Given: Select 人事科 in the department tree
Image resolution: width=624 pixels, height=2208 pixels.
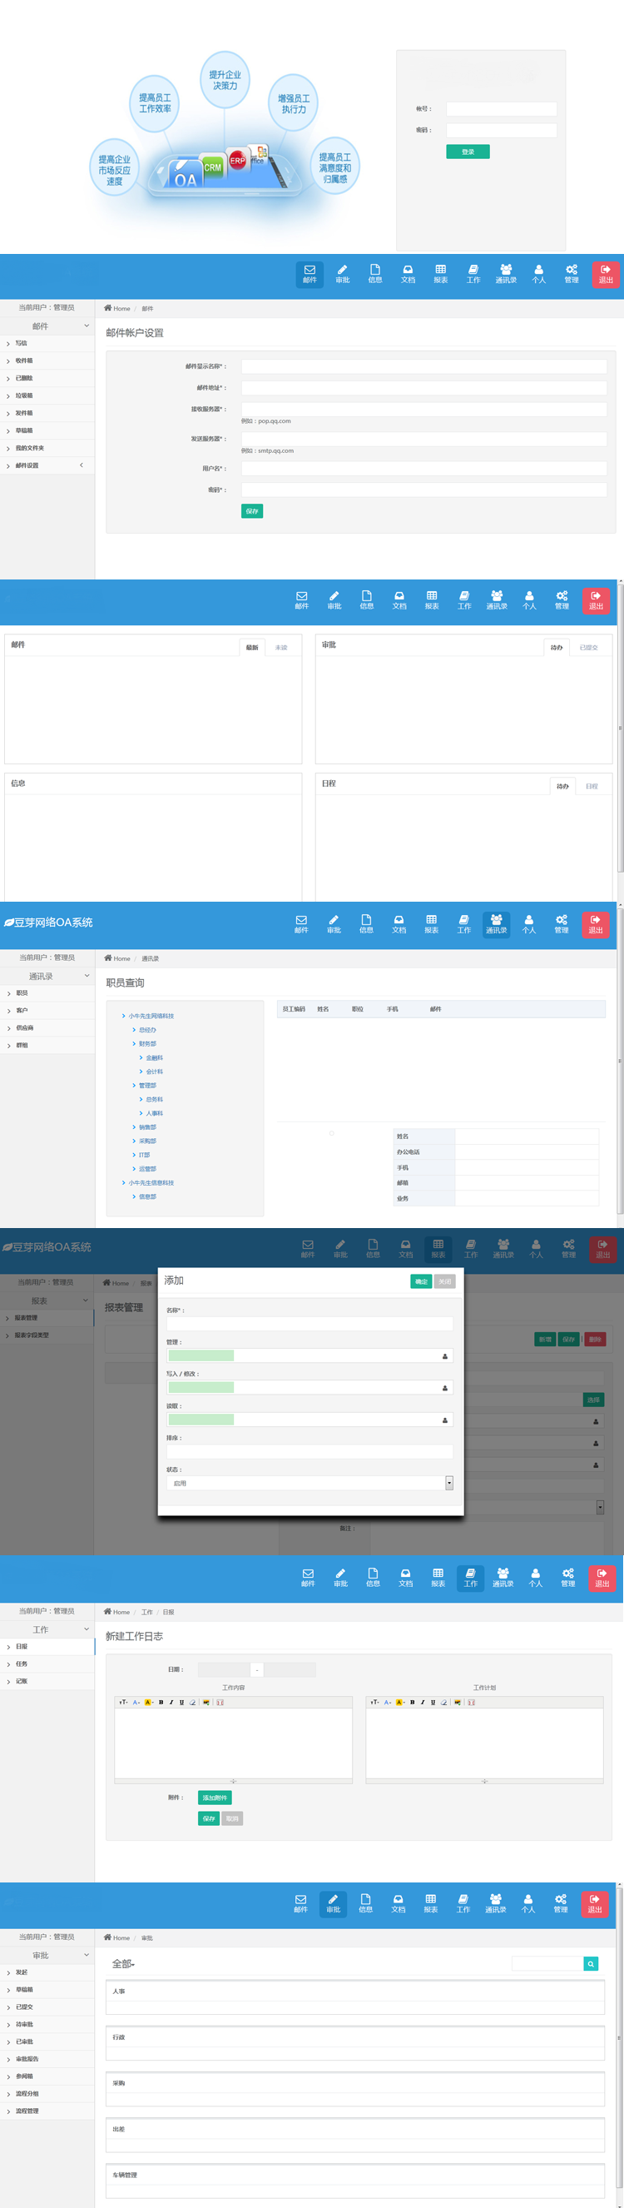Looking at the screenshot, I should click(154, 1113).
